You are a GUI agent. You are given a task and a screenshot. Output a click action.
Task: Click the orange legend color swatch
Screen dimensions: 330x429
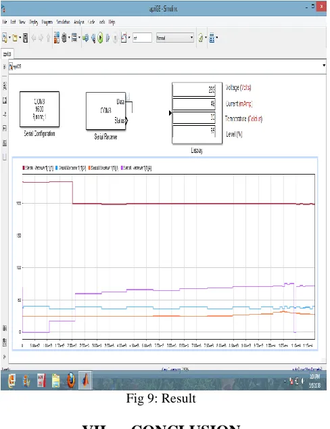pos(89,168)
